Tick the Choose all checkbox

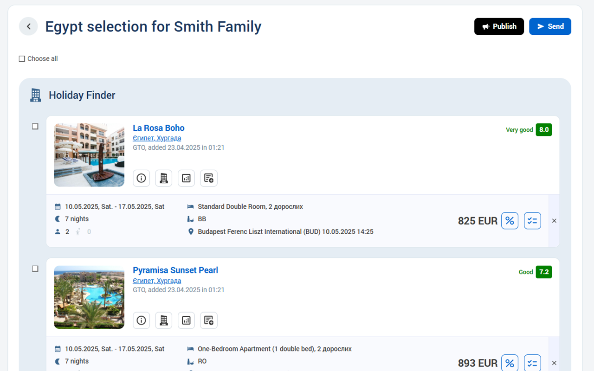22,59
